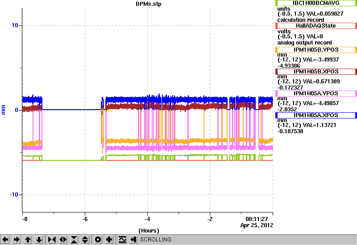Click the 00:11:27 time label
Screen dimensions: 357x245
[257, 219]
